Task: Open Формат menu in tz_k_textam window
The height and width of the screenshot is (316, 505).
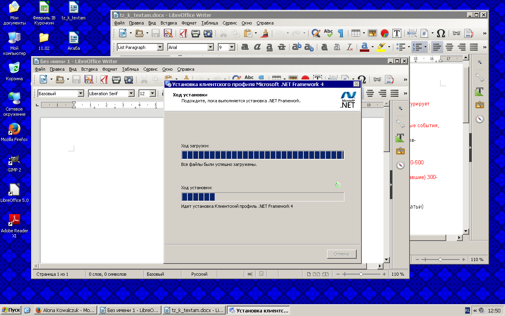Action: 189,23
